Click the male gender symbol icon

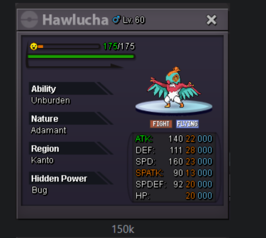(116, 20)
